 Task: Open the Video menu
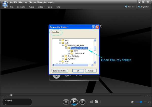41,7
